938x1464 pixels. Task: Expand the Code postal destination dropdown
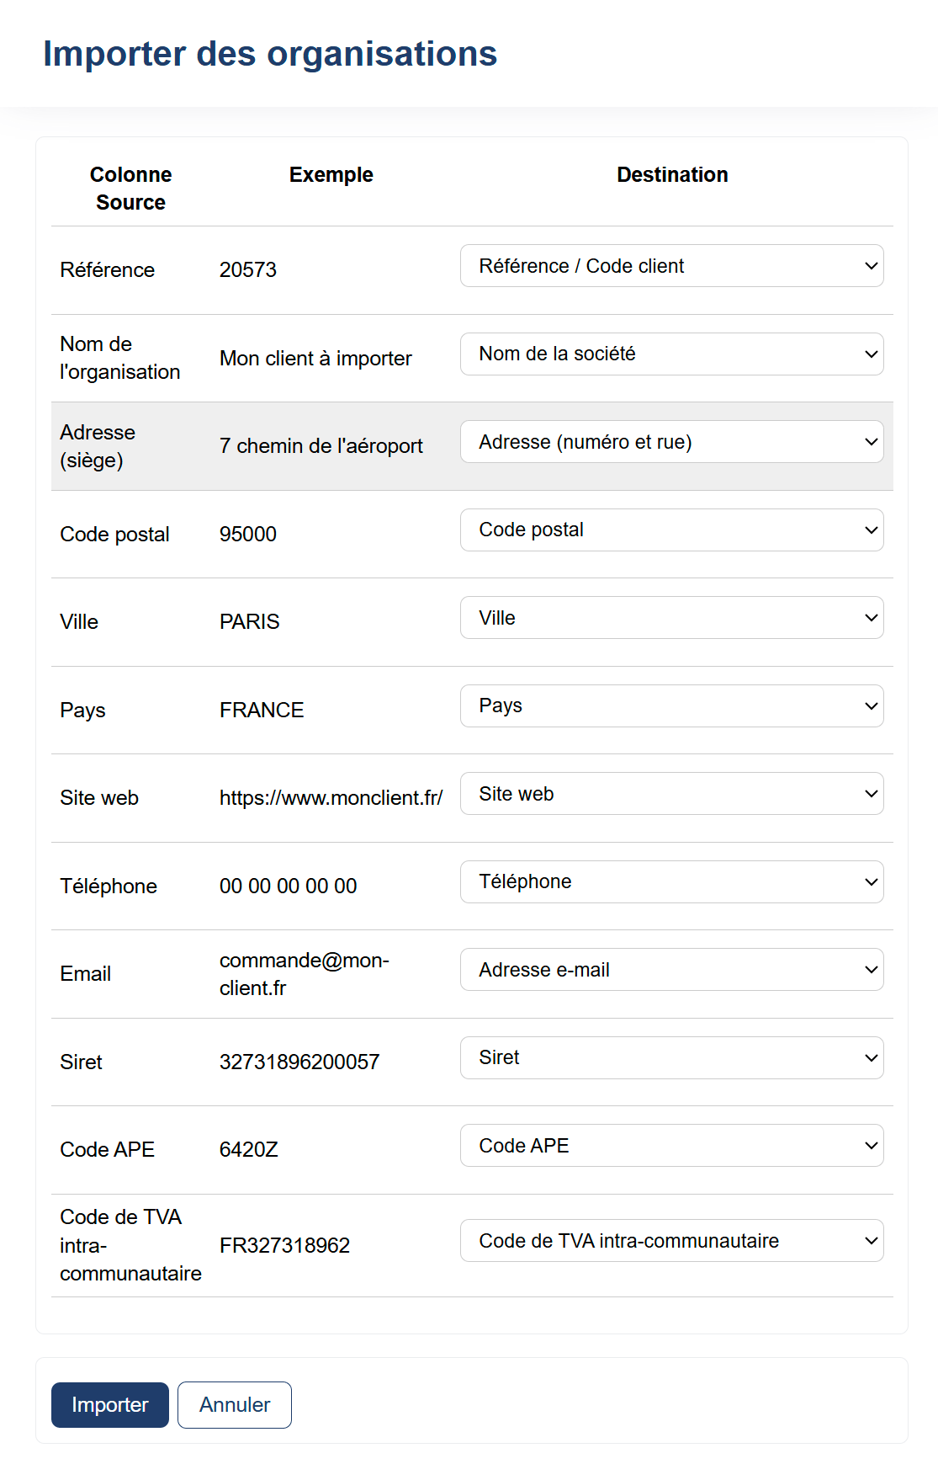point(671,530)
